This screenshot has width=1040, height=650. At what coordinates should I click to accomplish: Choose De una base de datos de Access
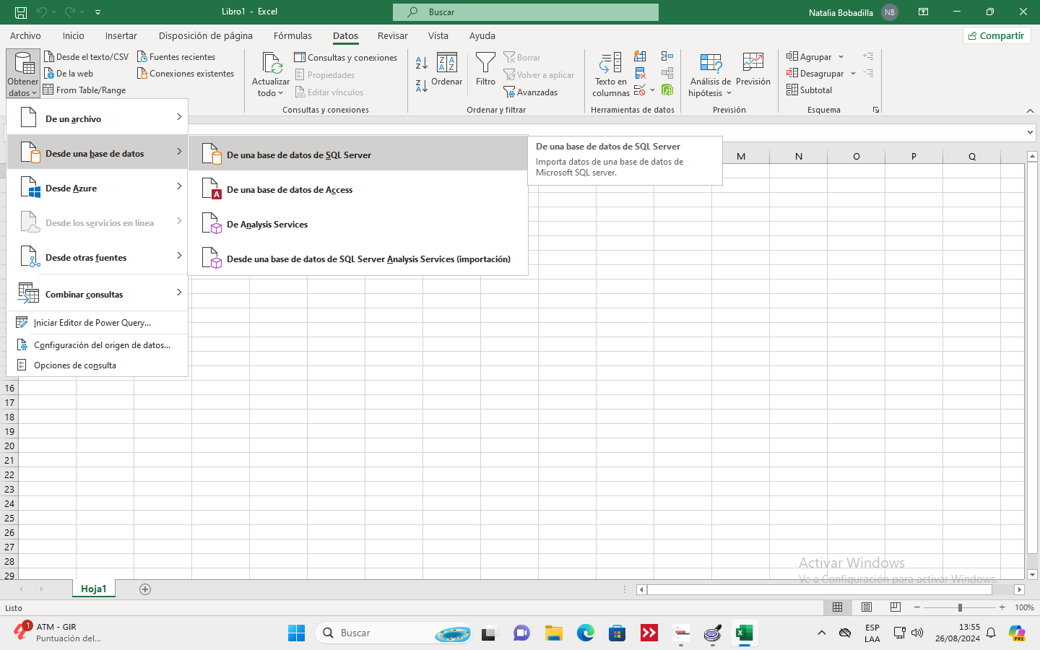[x=289, y=190]
